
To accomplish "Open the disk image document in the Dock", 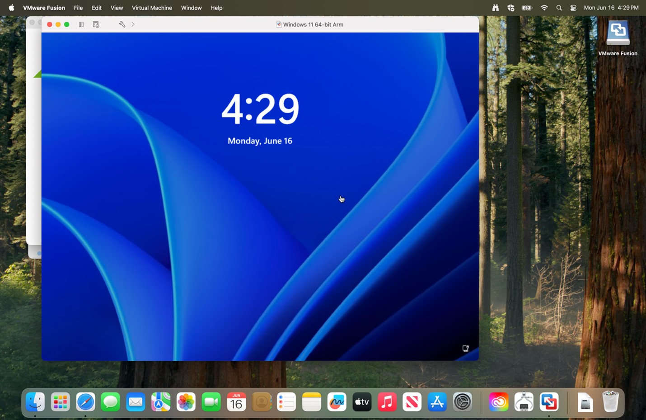I will click(585, 401).
